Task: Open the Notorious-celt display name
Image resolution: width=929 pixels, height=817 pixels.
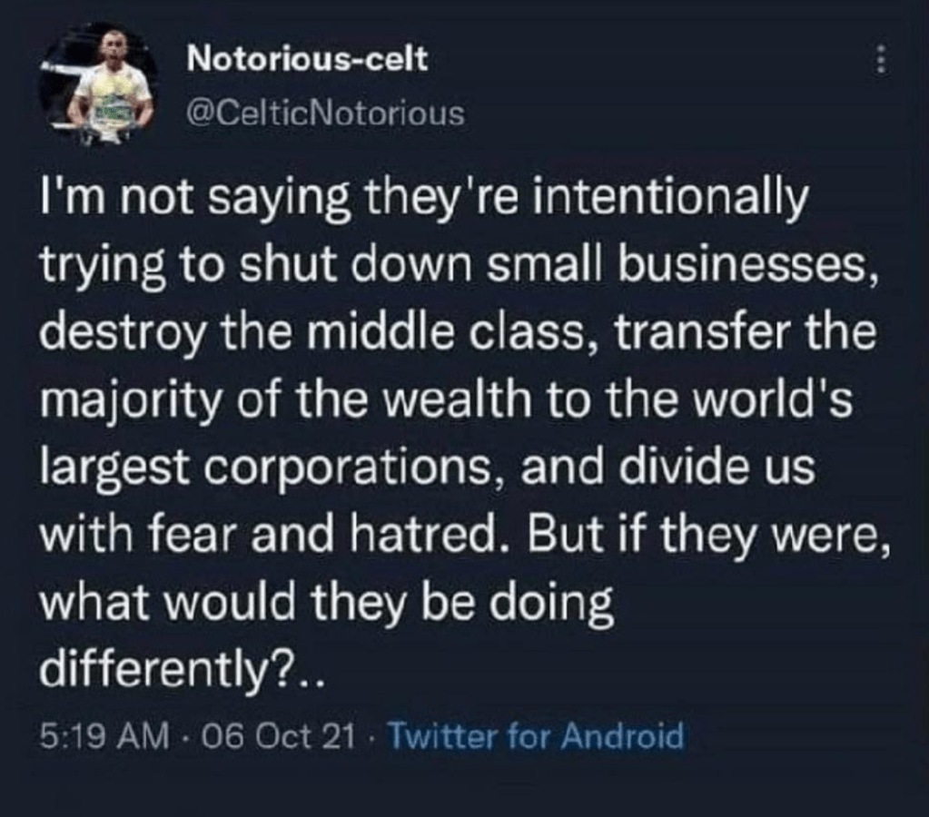Action: click(307, 62)
